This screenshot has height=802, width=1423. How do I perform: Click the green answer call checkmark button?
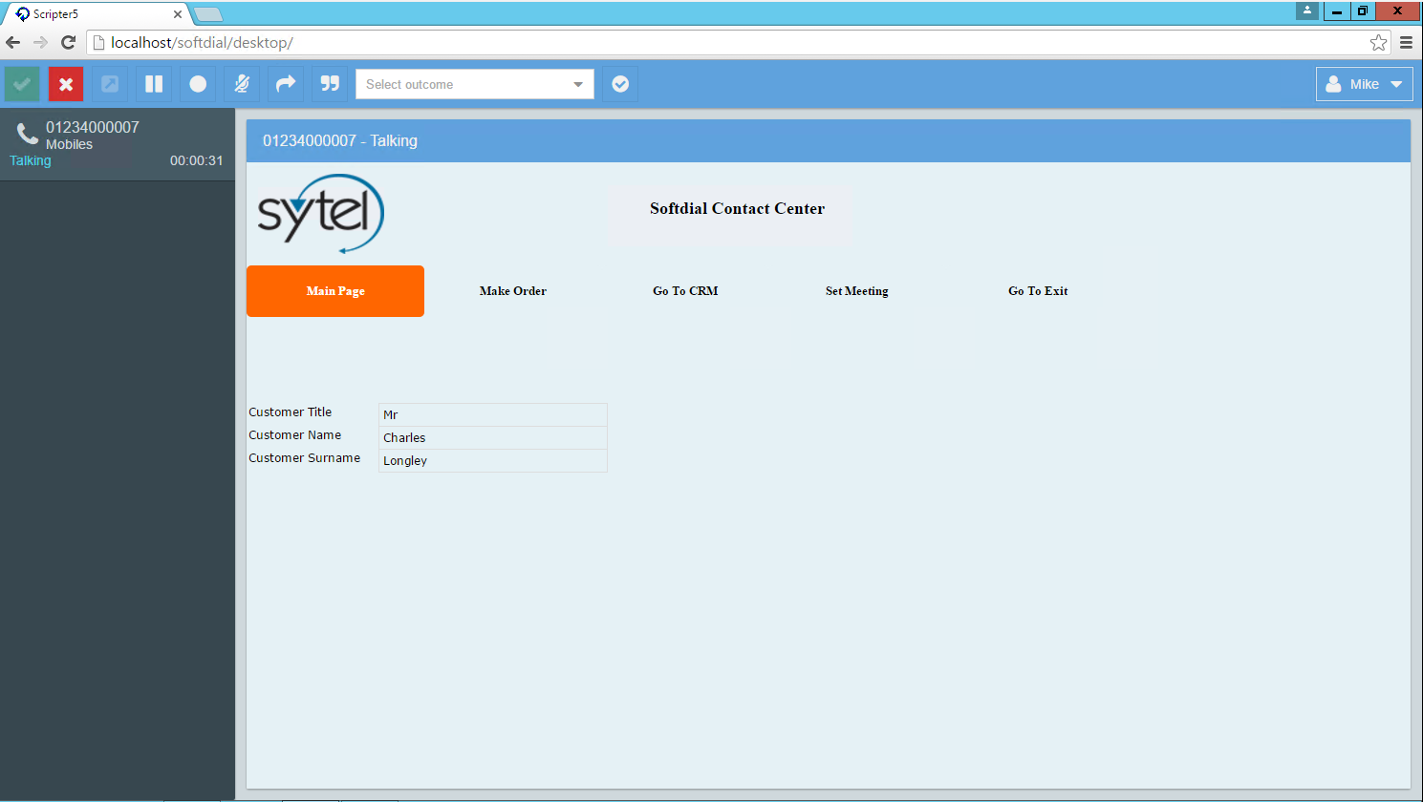[22, 84]
